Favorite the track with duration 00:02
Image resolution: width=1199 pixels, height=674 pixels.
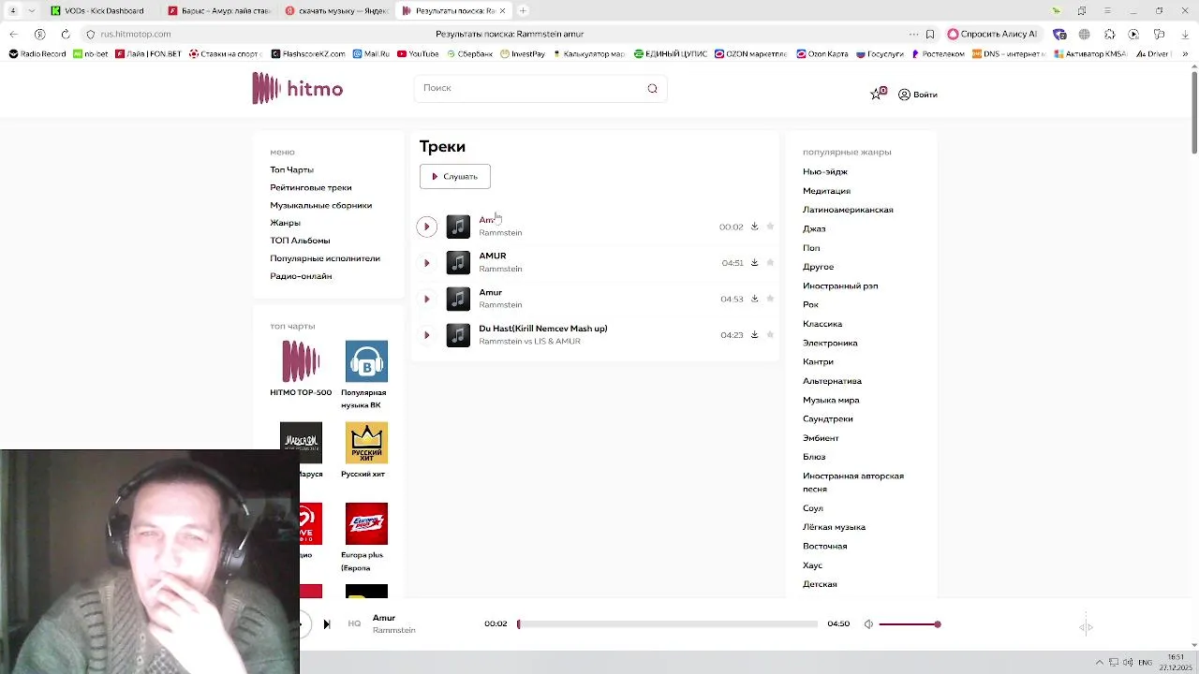770,227
